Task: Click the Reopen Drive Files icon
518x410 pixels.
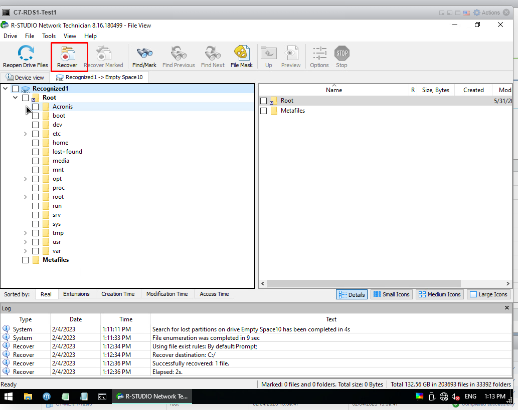Action: point(26,54)
